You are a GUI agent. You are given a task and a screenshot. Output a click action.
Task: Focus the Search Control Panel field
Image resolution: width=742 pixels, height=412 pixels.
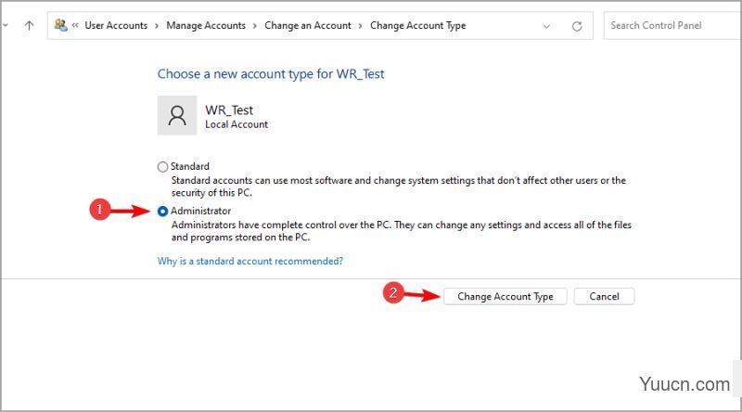coord(672,26)
